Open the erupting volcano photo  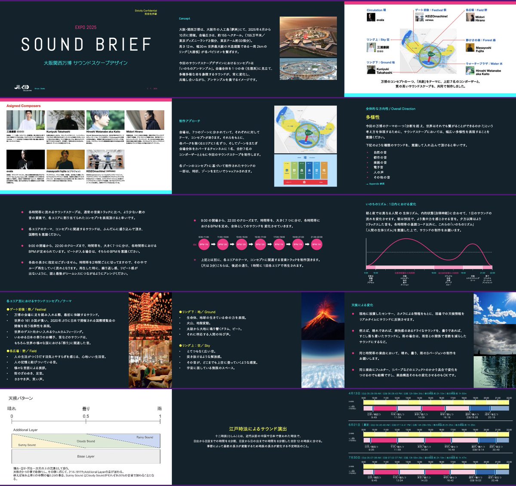[x=323, y=316]
